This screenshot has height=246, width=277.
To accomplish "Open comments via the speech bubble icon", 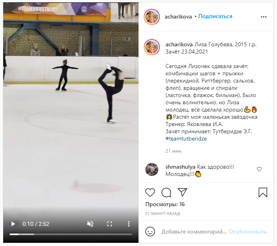I will [x=166, y=192].
